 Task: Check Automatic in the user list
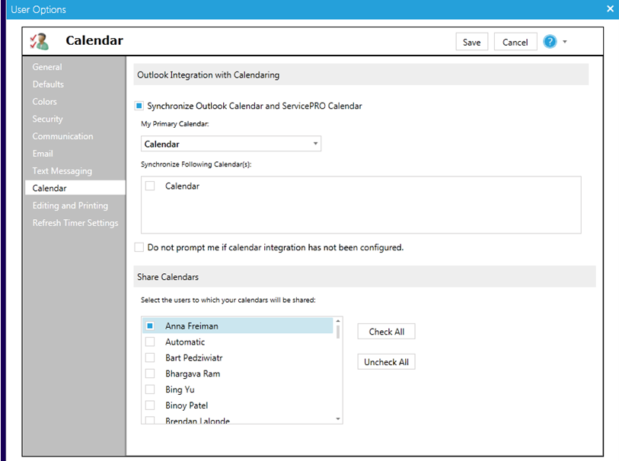[x=149, y=342]
